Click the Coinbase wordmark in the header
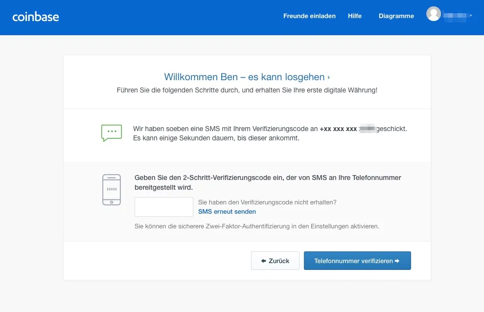 coord(35,17)
